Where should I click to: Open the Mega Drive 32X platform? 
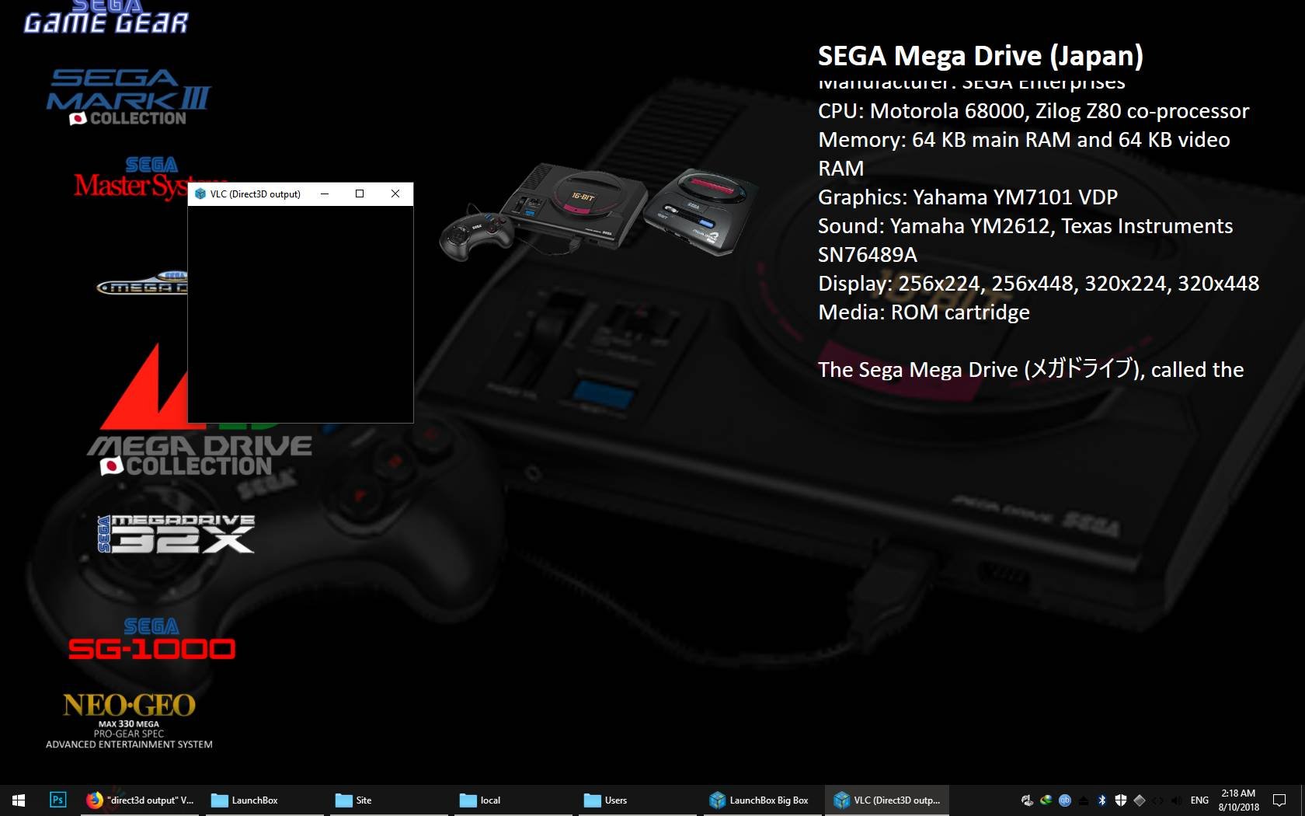tap(176, 533)
